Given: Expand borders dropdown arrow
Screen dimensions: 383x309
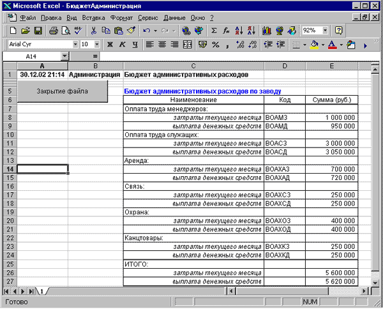Looking at the screenshot, I should click(304, 45).
